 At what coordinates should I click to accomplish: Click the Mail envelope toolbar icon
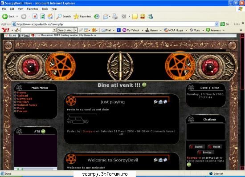(x=106, y=16)
